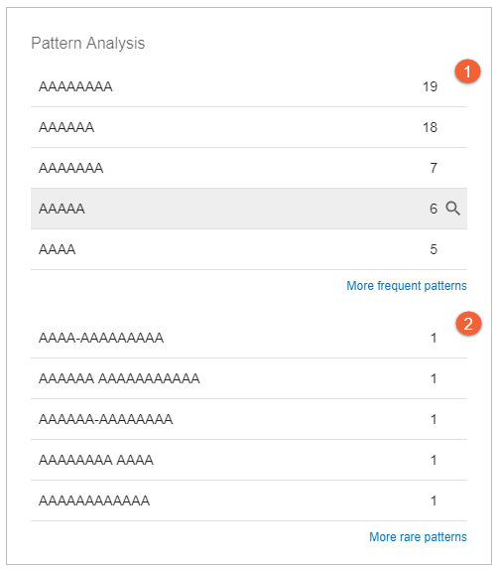Click the count 1 on AAAA-AAAAAAAAA row
Viewport: 499px width, 570px height.
coord(434,338)
